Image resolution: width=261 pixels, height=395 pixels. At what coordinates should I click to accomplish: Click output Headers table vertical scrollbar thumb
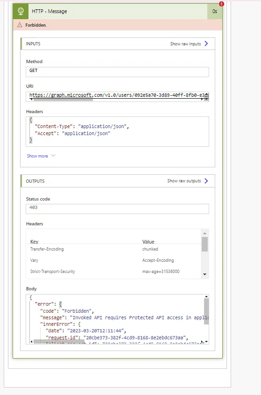point(205,244)
